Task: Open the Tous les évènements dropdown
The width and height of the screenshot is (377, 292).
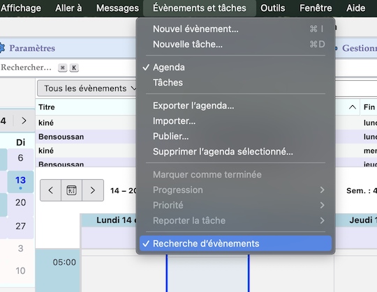Action: 88,89
